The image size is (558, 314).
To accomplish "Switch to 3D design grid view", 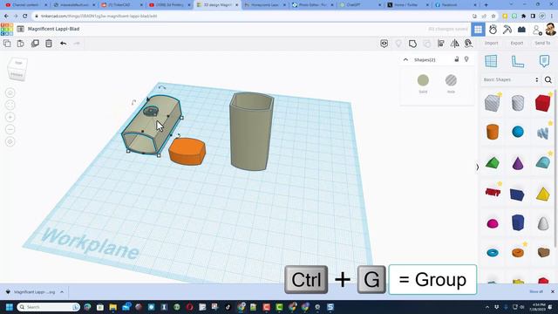I will [x=478, y=30].
